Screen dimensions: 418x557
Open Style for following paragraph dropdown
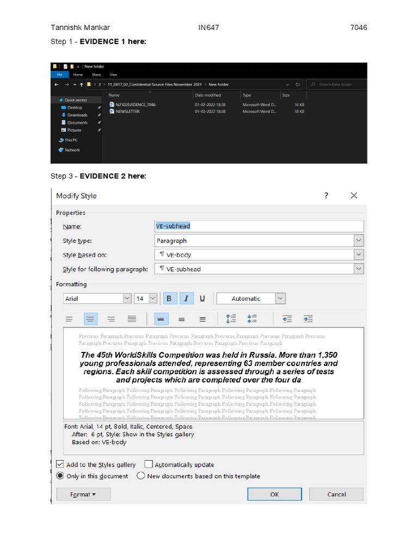click(359, 269)
